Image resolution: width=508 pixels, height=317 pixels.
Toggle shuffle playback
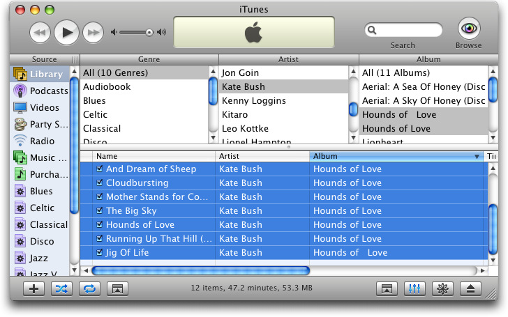click(x=61, y=288)
